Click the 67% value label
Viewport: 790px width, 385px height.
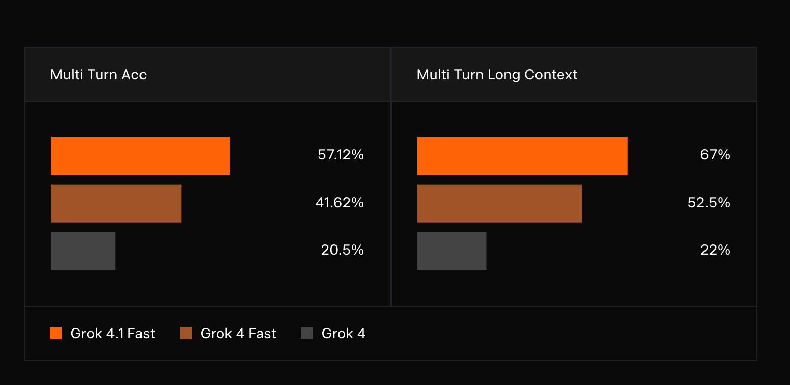point(715,155)
